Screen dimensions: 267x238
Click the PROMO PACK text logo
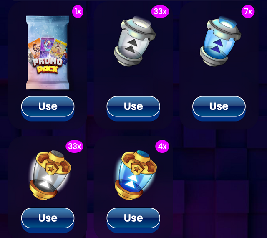pos(48,66)
